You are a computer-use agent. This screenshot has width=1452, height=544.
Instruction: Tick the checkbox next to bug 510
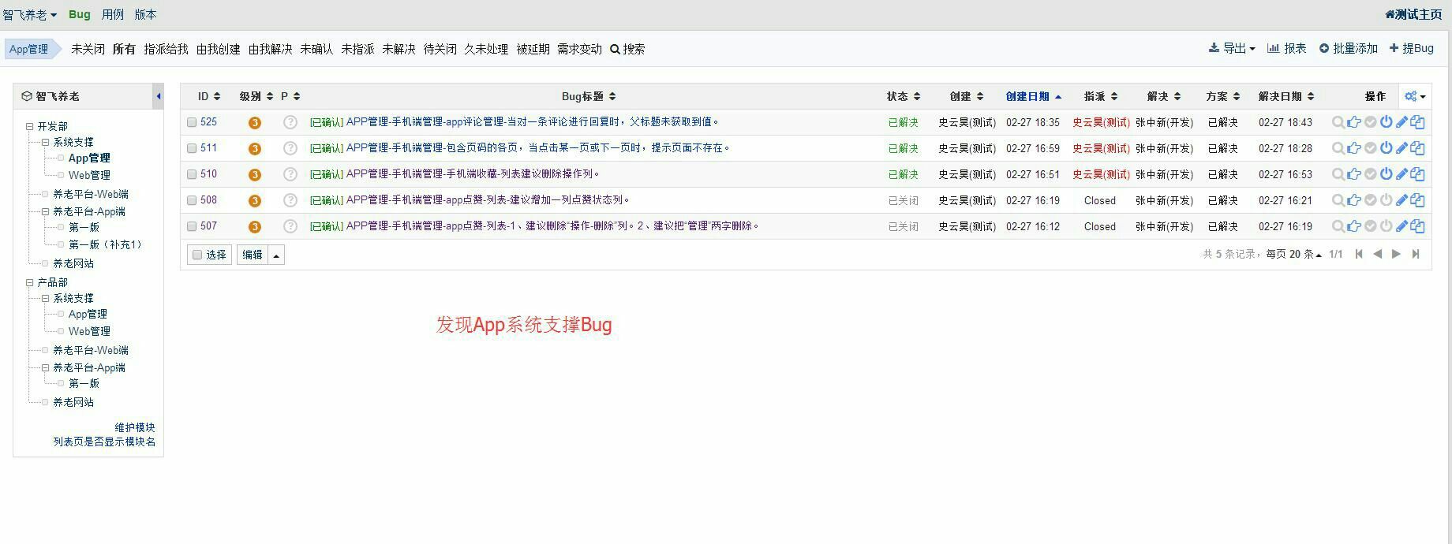point(192,174)
